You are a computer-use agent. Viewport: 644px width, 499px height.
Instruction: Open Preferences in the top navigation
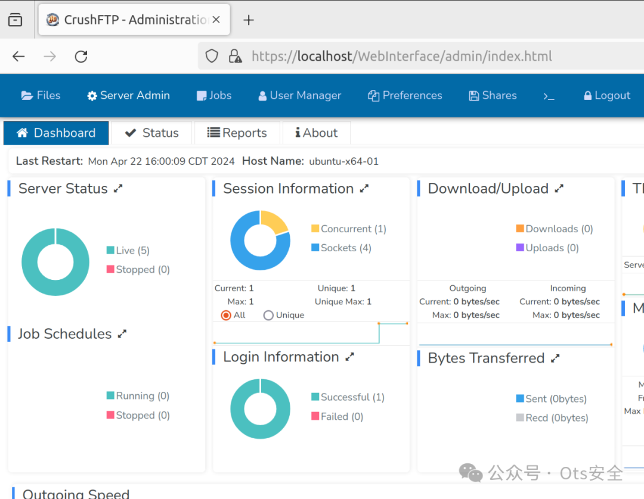[x=405, y=95]
